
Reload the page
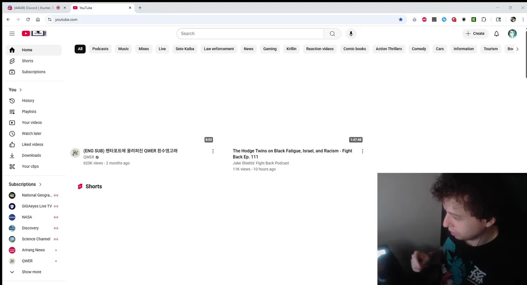coord(28,19)
